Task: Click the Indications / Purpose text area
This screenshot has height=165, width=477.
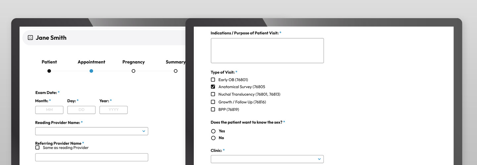Action: pos(267,50)
